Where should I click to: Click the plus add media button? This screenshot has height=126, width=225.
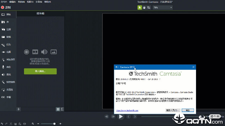(19, 109)
